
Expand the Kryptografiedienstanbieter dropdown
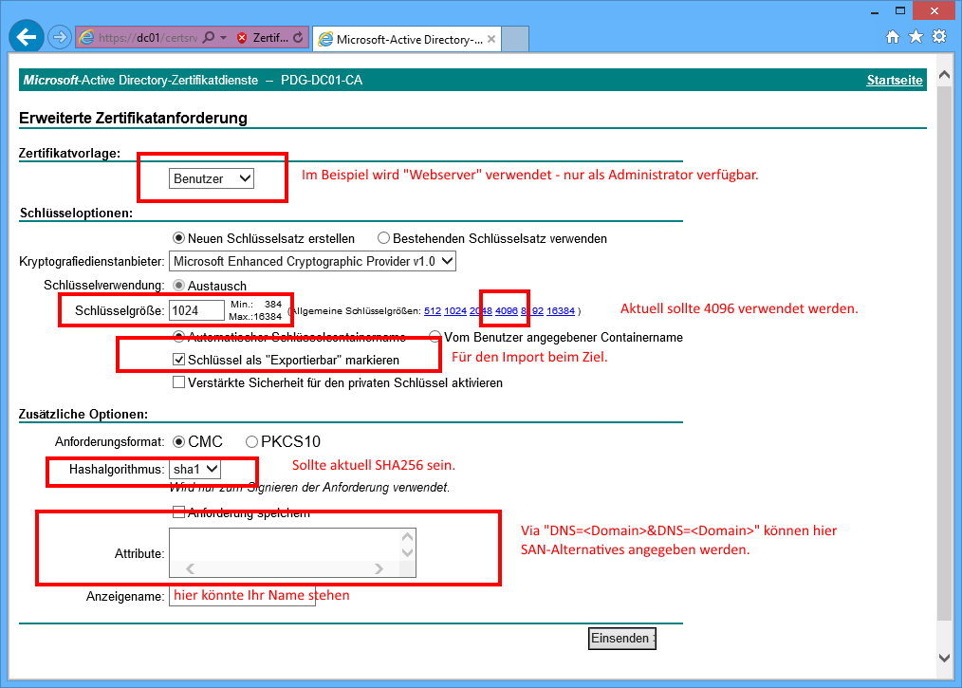pyautogui.click(x=312, y=261)
